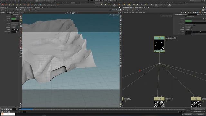Click the delete2 node label
The width and height of the screenshot is (206, 116).
coord(127,99)
